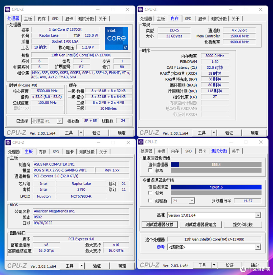Viewport: 273px width, 275px height.
Task: Enable the 线程数 threads checkbox
Action: click(x=150, y=200)
